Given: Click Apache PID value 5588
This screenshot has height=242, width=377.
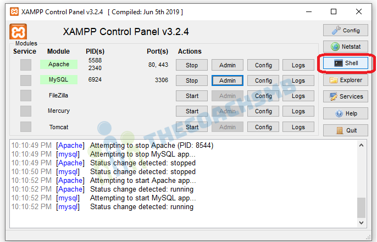Looking at the screenshot, I should tap(95, 60).
